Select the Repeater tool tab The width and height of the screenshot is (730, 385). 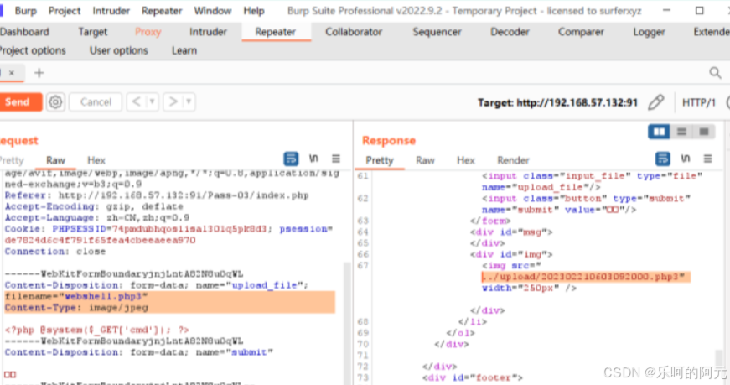click(275, 32)
